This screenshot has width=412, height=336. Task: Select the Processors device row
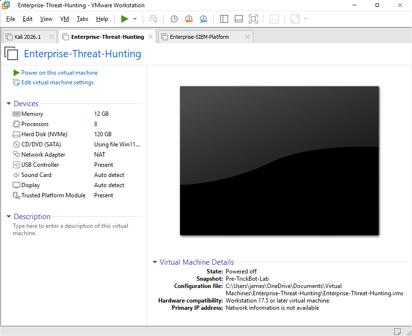pos(77,124)
